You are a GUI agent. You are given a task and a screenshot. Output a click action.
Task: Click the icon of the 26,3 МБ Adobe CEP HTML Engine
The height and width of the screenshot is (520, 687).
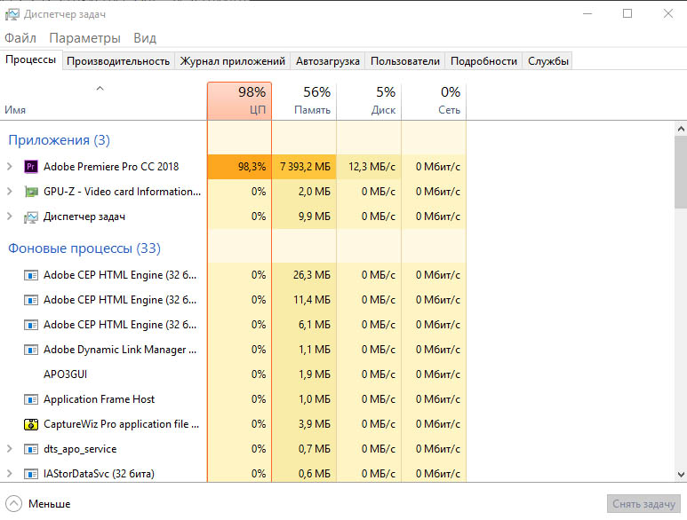tap(31, 275)
